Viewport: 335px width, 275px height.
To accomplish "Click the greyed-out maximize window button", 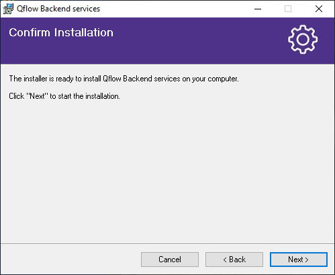I will click(288, 9).
